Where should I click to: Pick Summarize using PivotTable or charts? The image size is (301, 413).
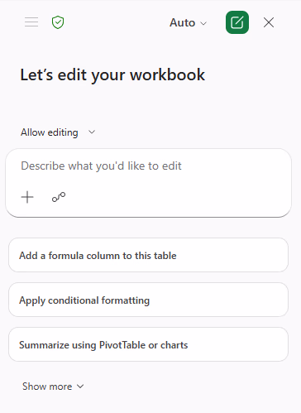tap(148, 344)
